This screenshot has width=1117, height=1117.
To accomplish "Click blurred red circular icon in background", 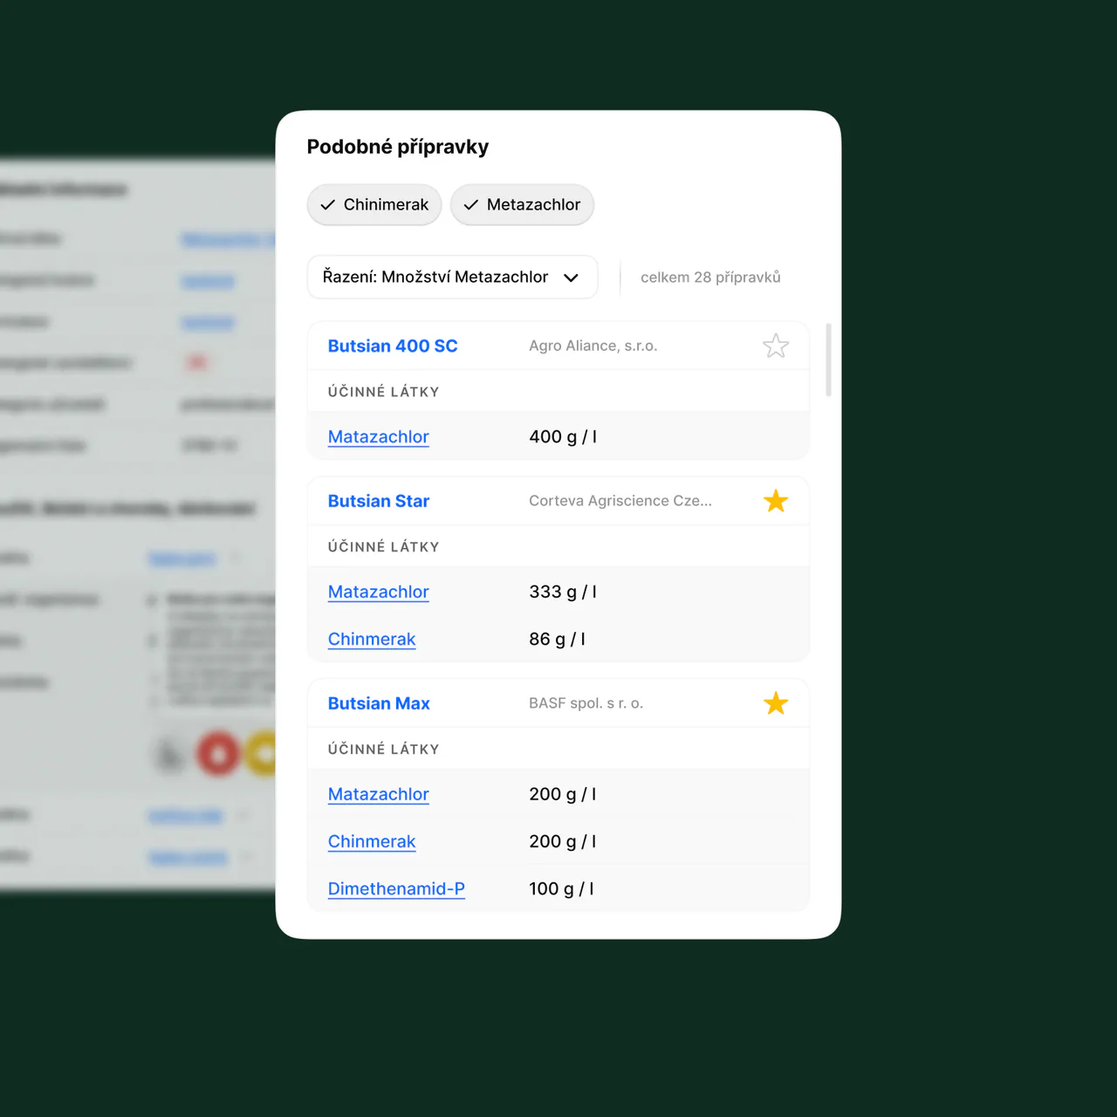I will (218, 752).
